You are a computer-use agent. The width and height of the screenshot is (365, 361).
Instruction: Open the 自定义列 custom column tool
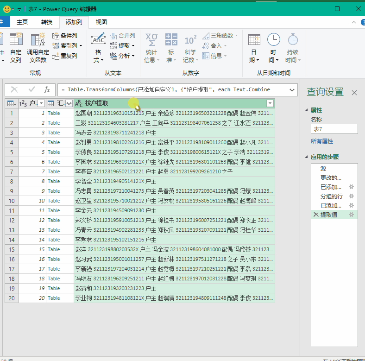[16, 48]
